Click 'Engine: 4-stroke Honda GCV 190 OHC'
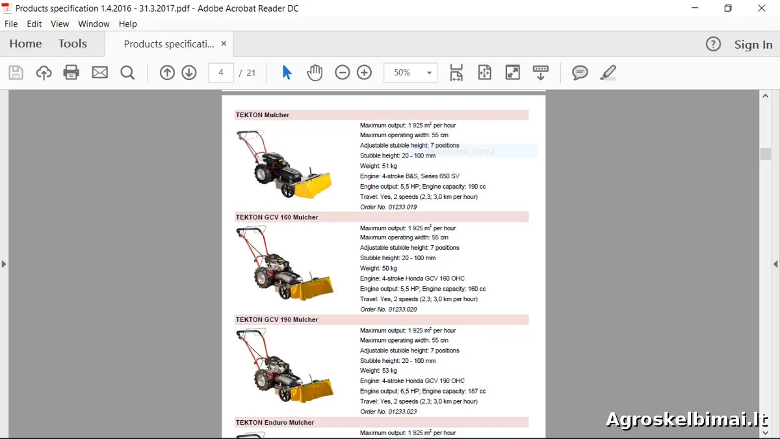This screenshot has height=439, width=780. click(412, 381)
